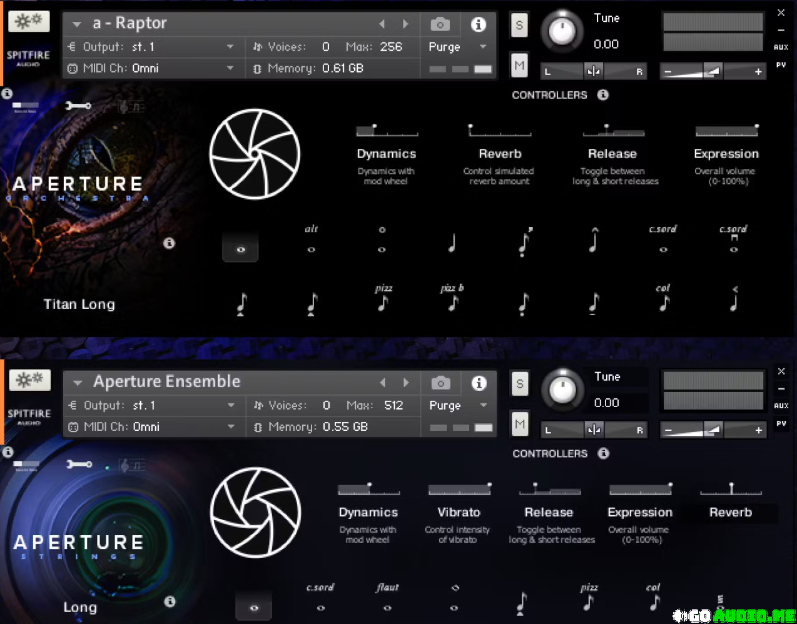
Task: Click the Release slider in Raptor controllers
Action: pyautogui.click(x=613, y=131)
